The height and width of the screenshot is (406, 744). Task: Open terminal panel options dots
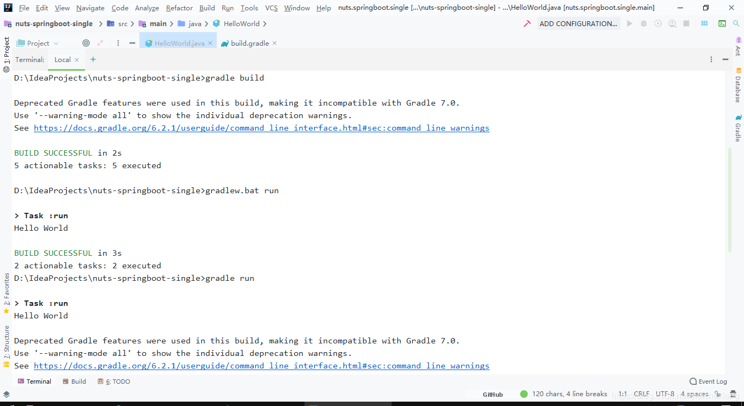[711, 59]
